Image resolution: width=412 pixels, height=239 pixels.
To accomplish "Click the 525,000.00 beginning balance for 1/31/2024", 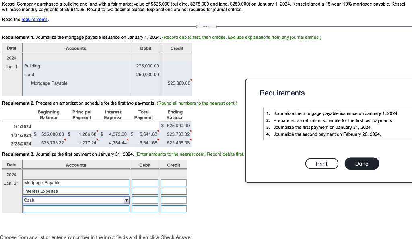I will [x=53, y=134].
